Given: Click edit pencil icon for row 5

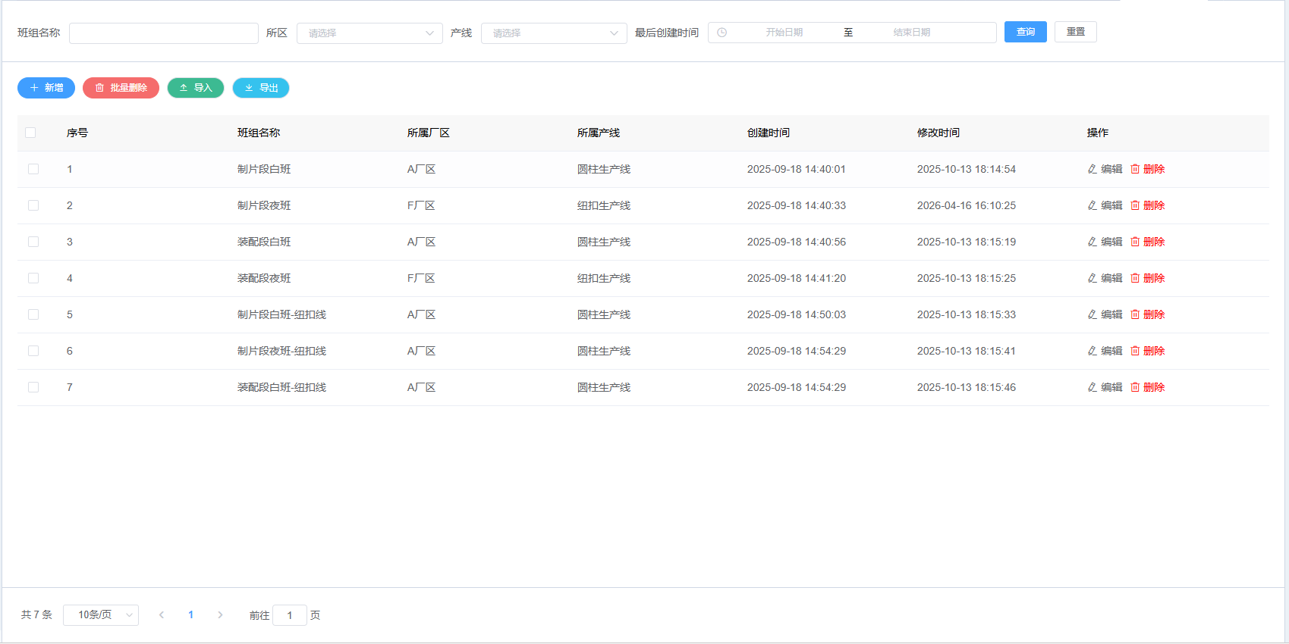Looking at the screenshot, I should (x=1093, y=314).
